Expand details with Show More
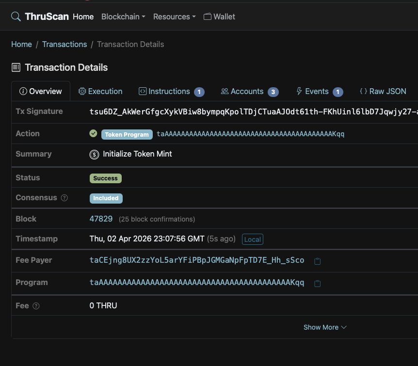Screen dimensions: 418x366 pos(325,327)
